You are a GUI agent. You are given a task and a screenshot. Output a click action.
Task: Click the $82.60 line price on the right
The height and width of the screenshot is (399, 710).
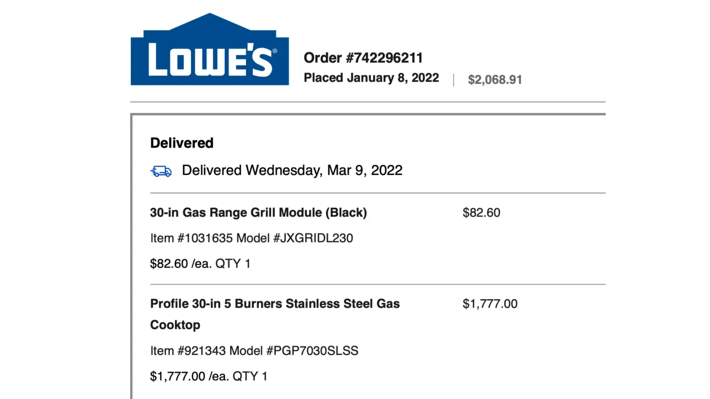(481, 213)
